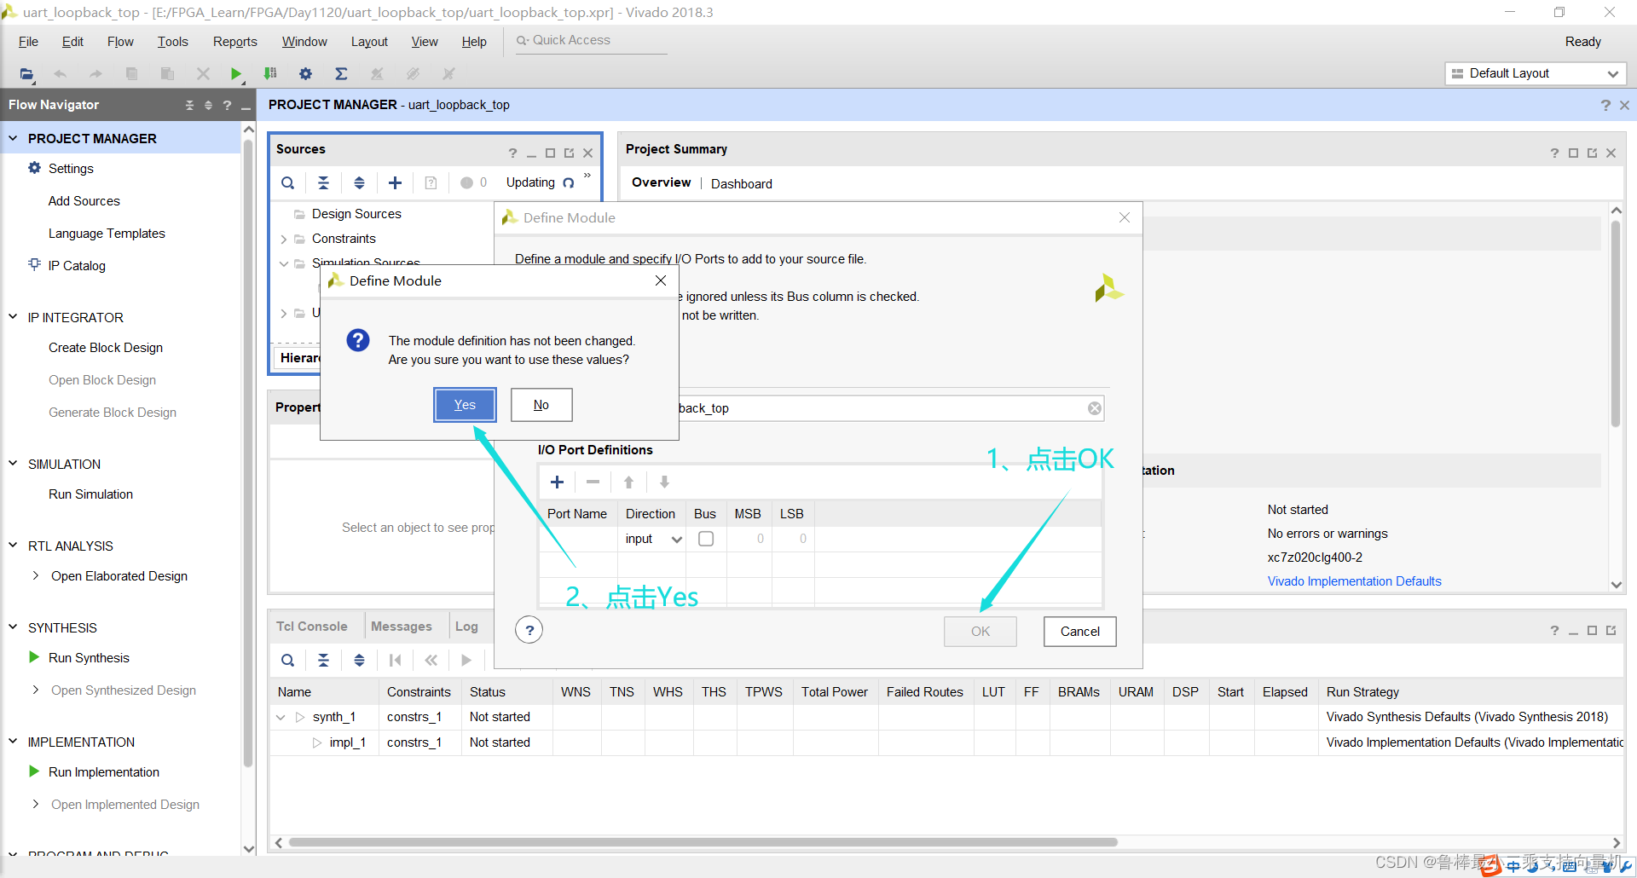Click Run Synthesis green play icon
This screenshot has width=1637, height=878.
pyautogui.click(x=34, y=657)
